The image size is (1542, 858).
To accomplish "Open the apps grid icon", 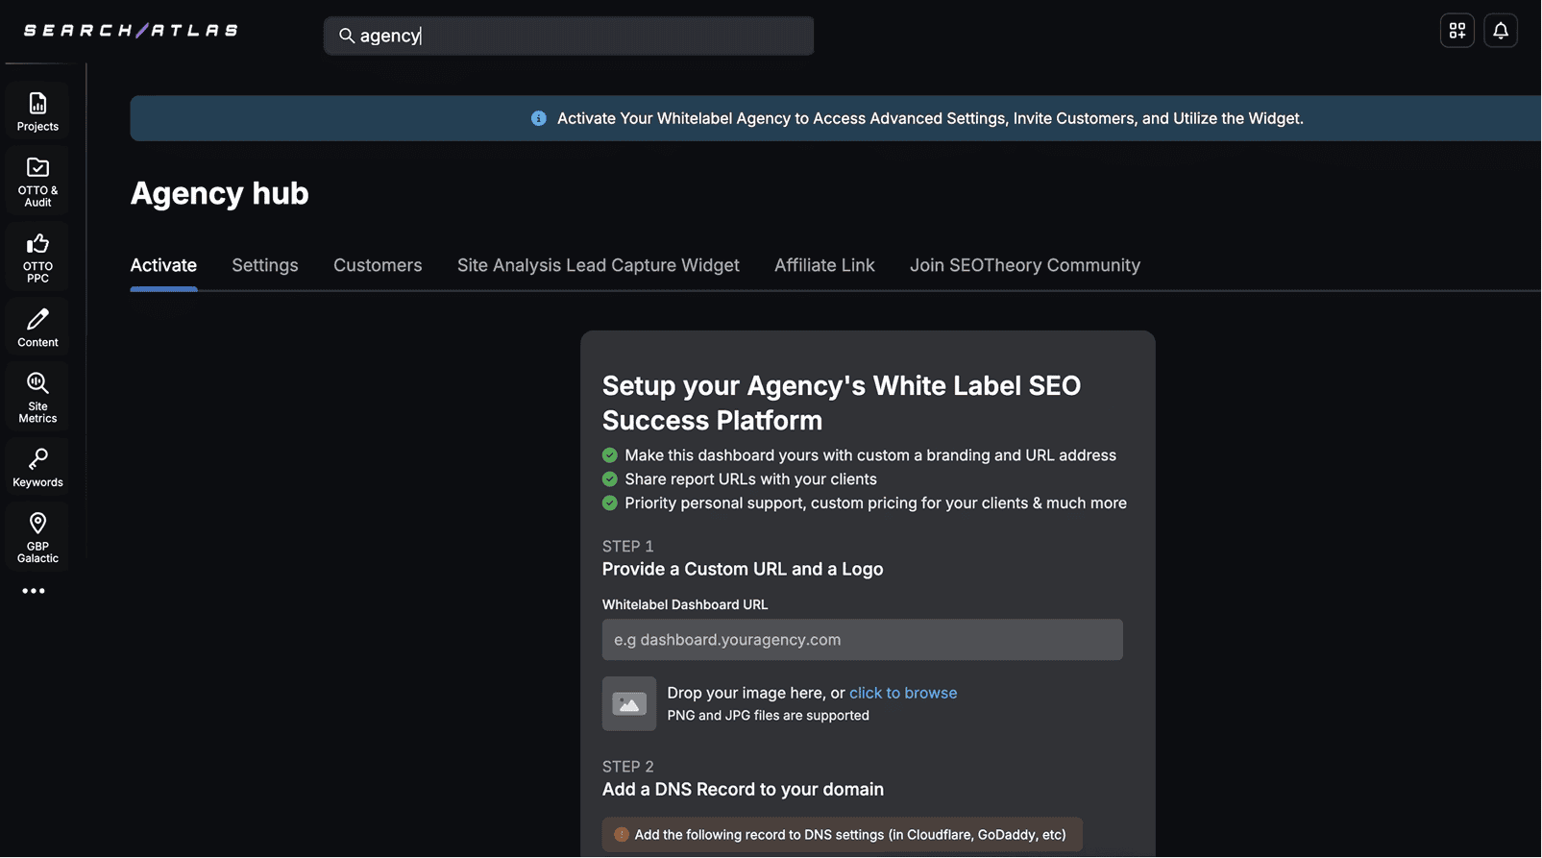I will point(1456,31).
